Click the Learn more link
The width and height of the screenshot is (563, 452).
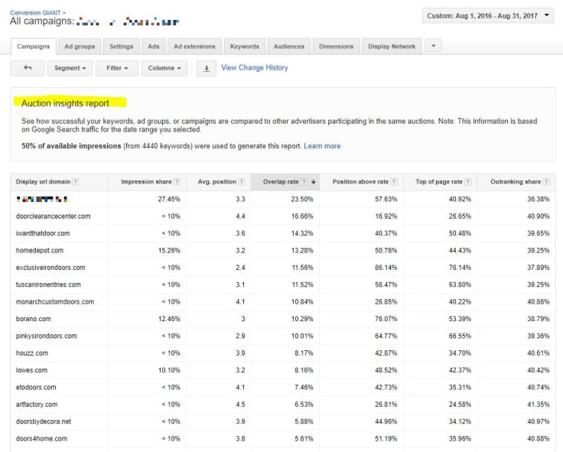[x=322, y=146]
